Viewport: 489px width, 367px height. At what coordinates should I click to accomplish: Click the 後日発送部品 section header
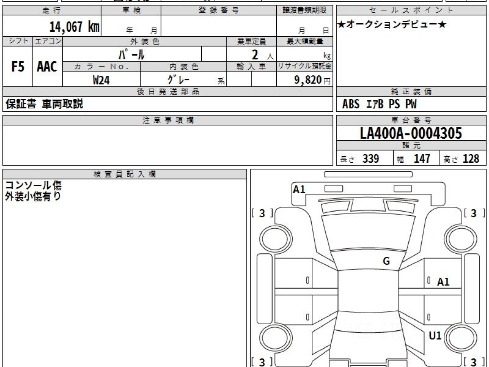point(167,92)
